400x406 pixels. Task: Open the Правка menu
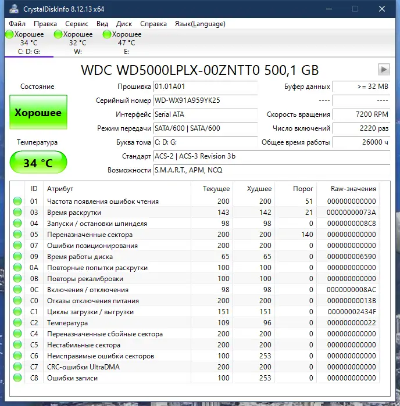click(45, 24)
